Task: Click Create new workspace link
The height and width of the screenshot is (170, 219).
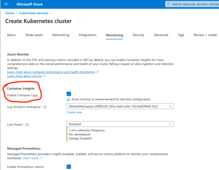Action: click(74, 112)
